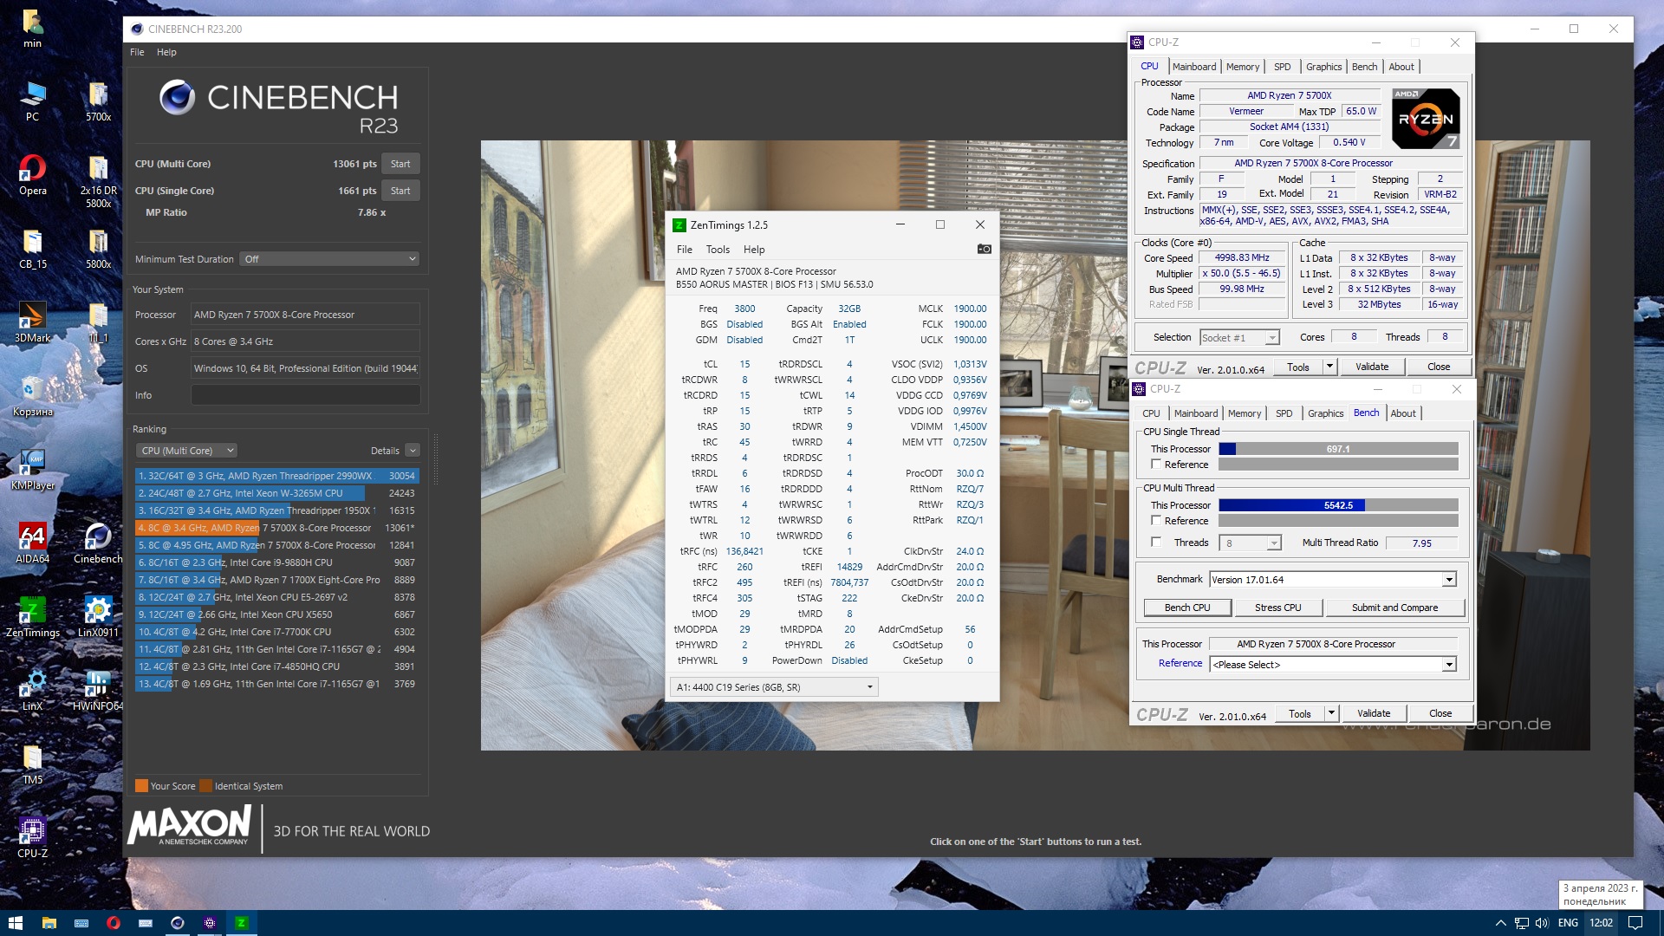Open ZenTimings Tools menu
This screenshot has width=1664, height=936.
(x=718, y=250)
